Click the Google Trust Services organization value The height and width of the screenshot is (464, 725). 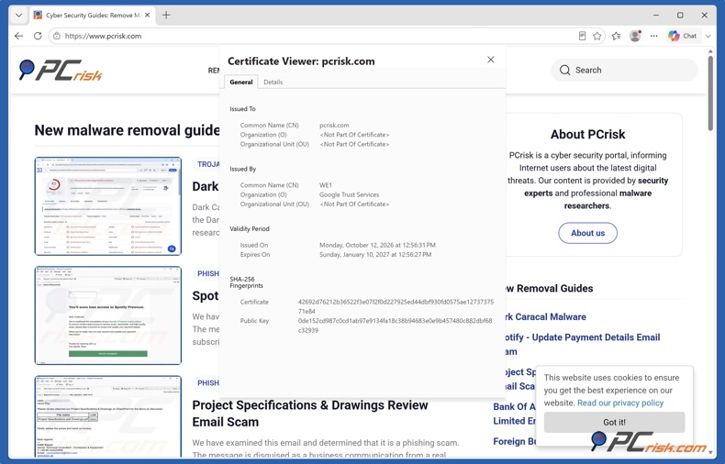point(349,194)
